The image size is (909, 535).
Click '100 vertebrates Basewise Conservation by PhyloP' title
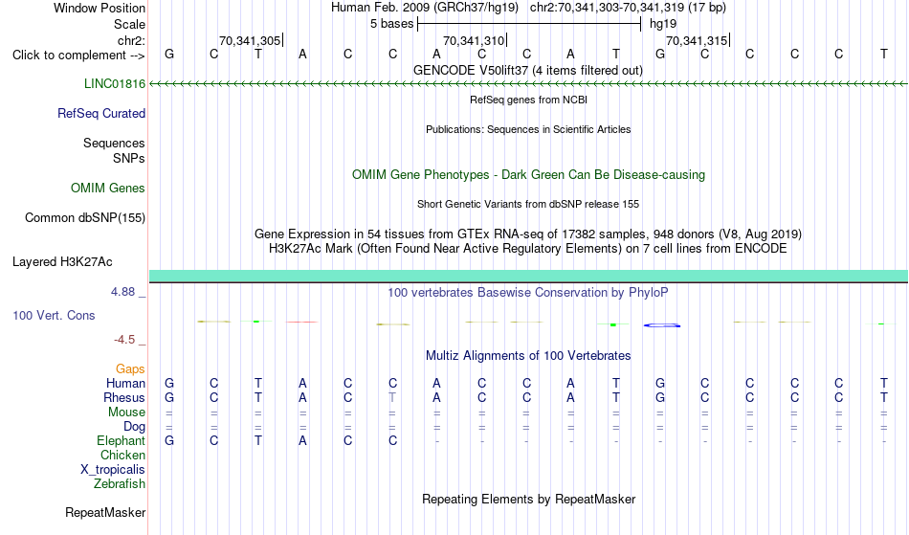point(528,292)
